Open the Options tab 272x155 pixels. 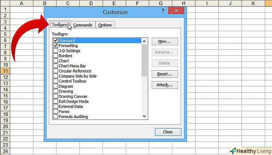(x=105, y=25)
